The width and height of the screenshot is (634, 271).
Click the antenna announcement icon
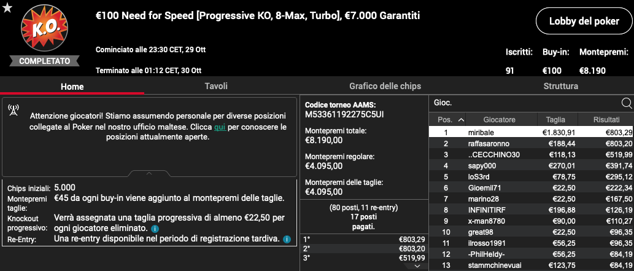14,110
